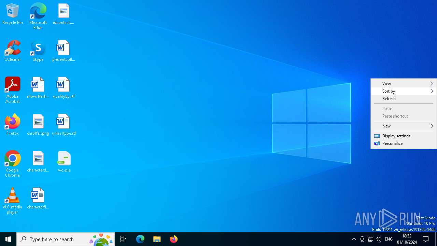Open the Action Center notifications icon
The height and width of the screenshot is (246, 437).
[x=426, y=239]
